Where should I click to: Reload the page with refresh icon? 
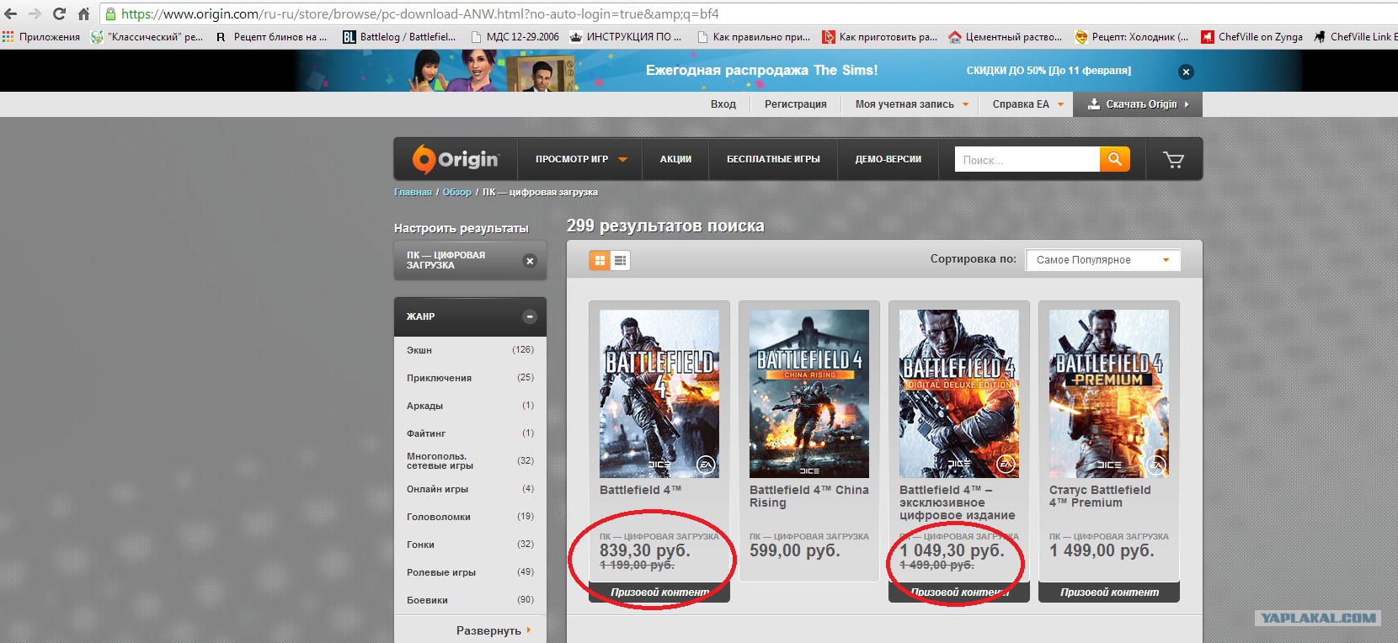(59, 13)
